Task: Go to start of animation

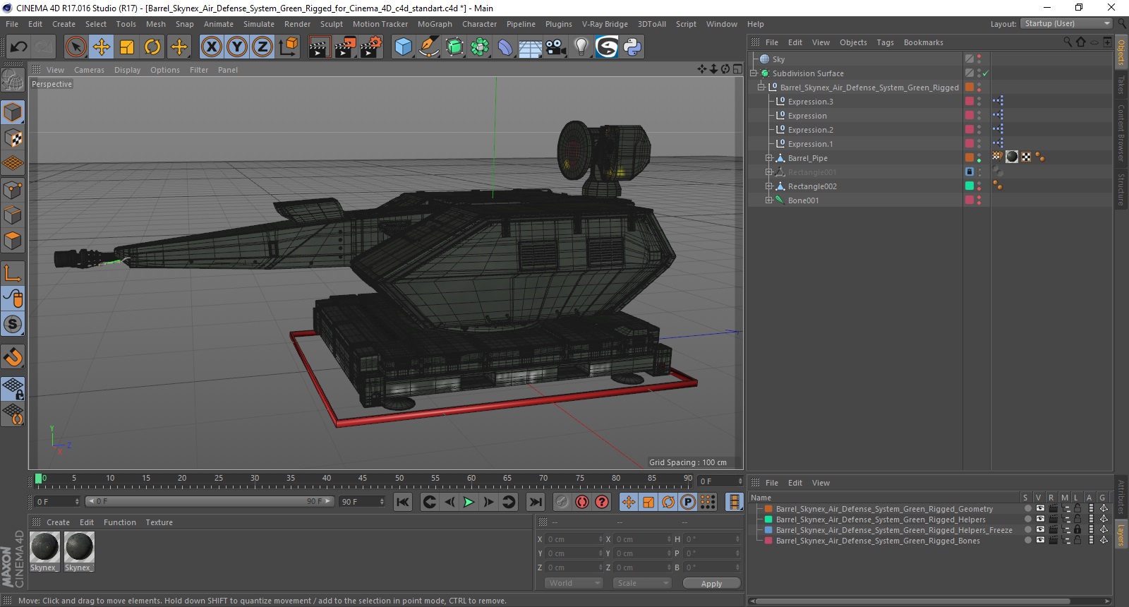Action: point(402,502)
